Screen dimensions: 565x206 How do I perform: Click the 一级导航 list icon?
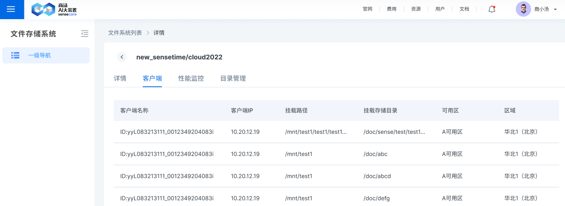tap(15, 55)
